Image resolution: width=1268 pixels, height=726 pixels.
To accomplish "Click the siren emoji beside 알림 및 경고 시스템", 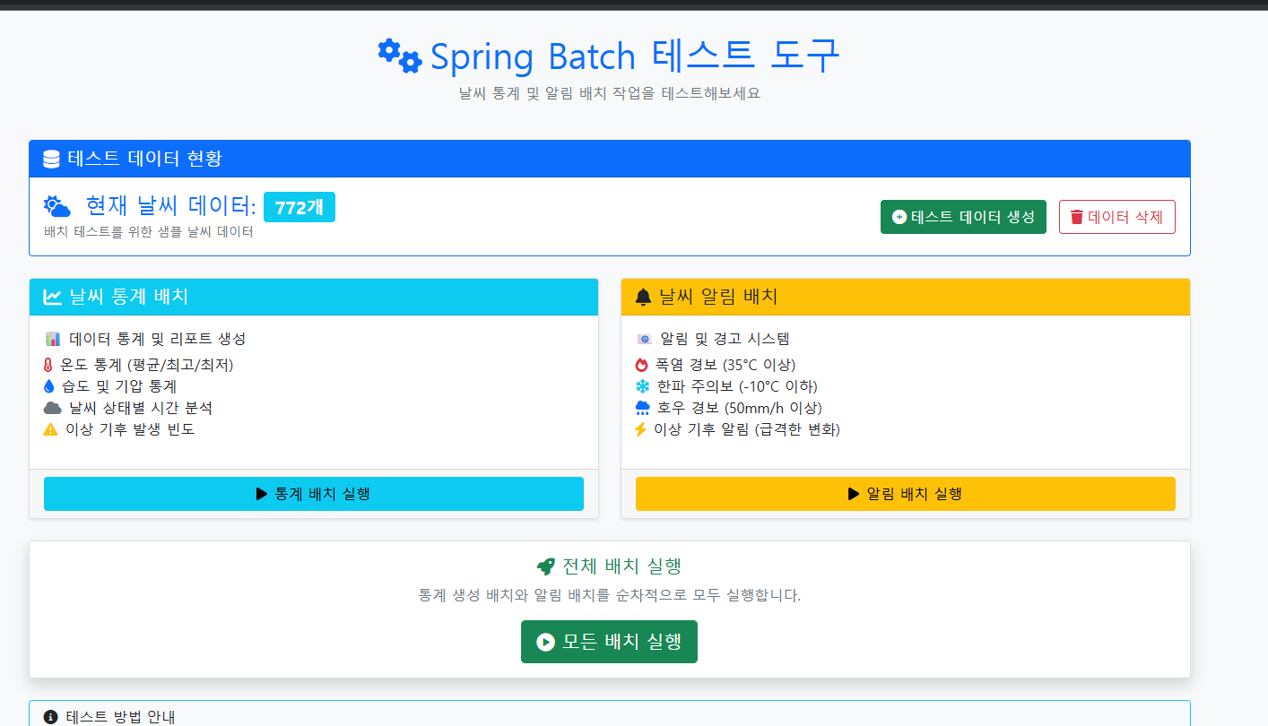I will (644, 339).
